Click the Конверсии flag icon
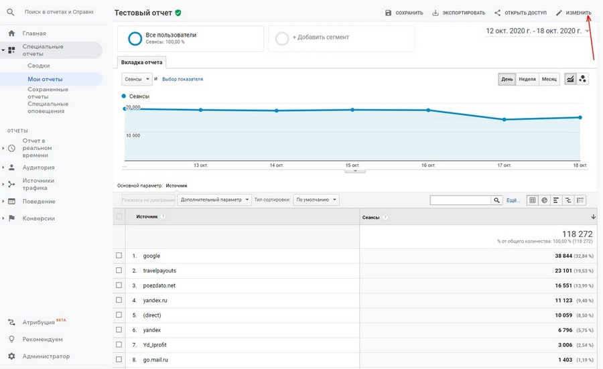 (x=11, y=218)
